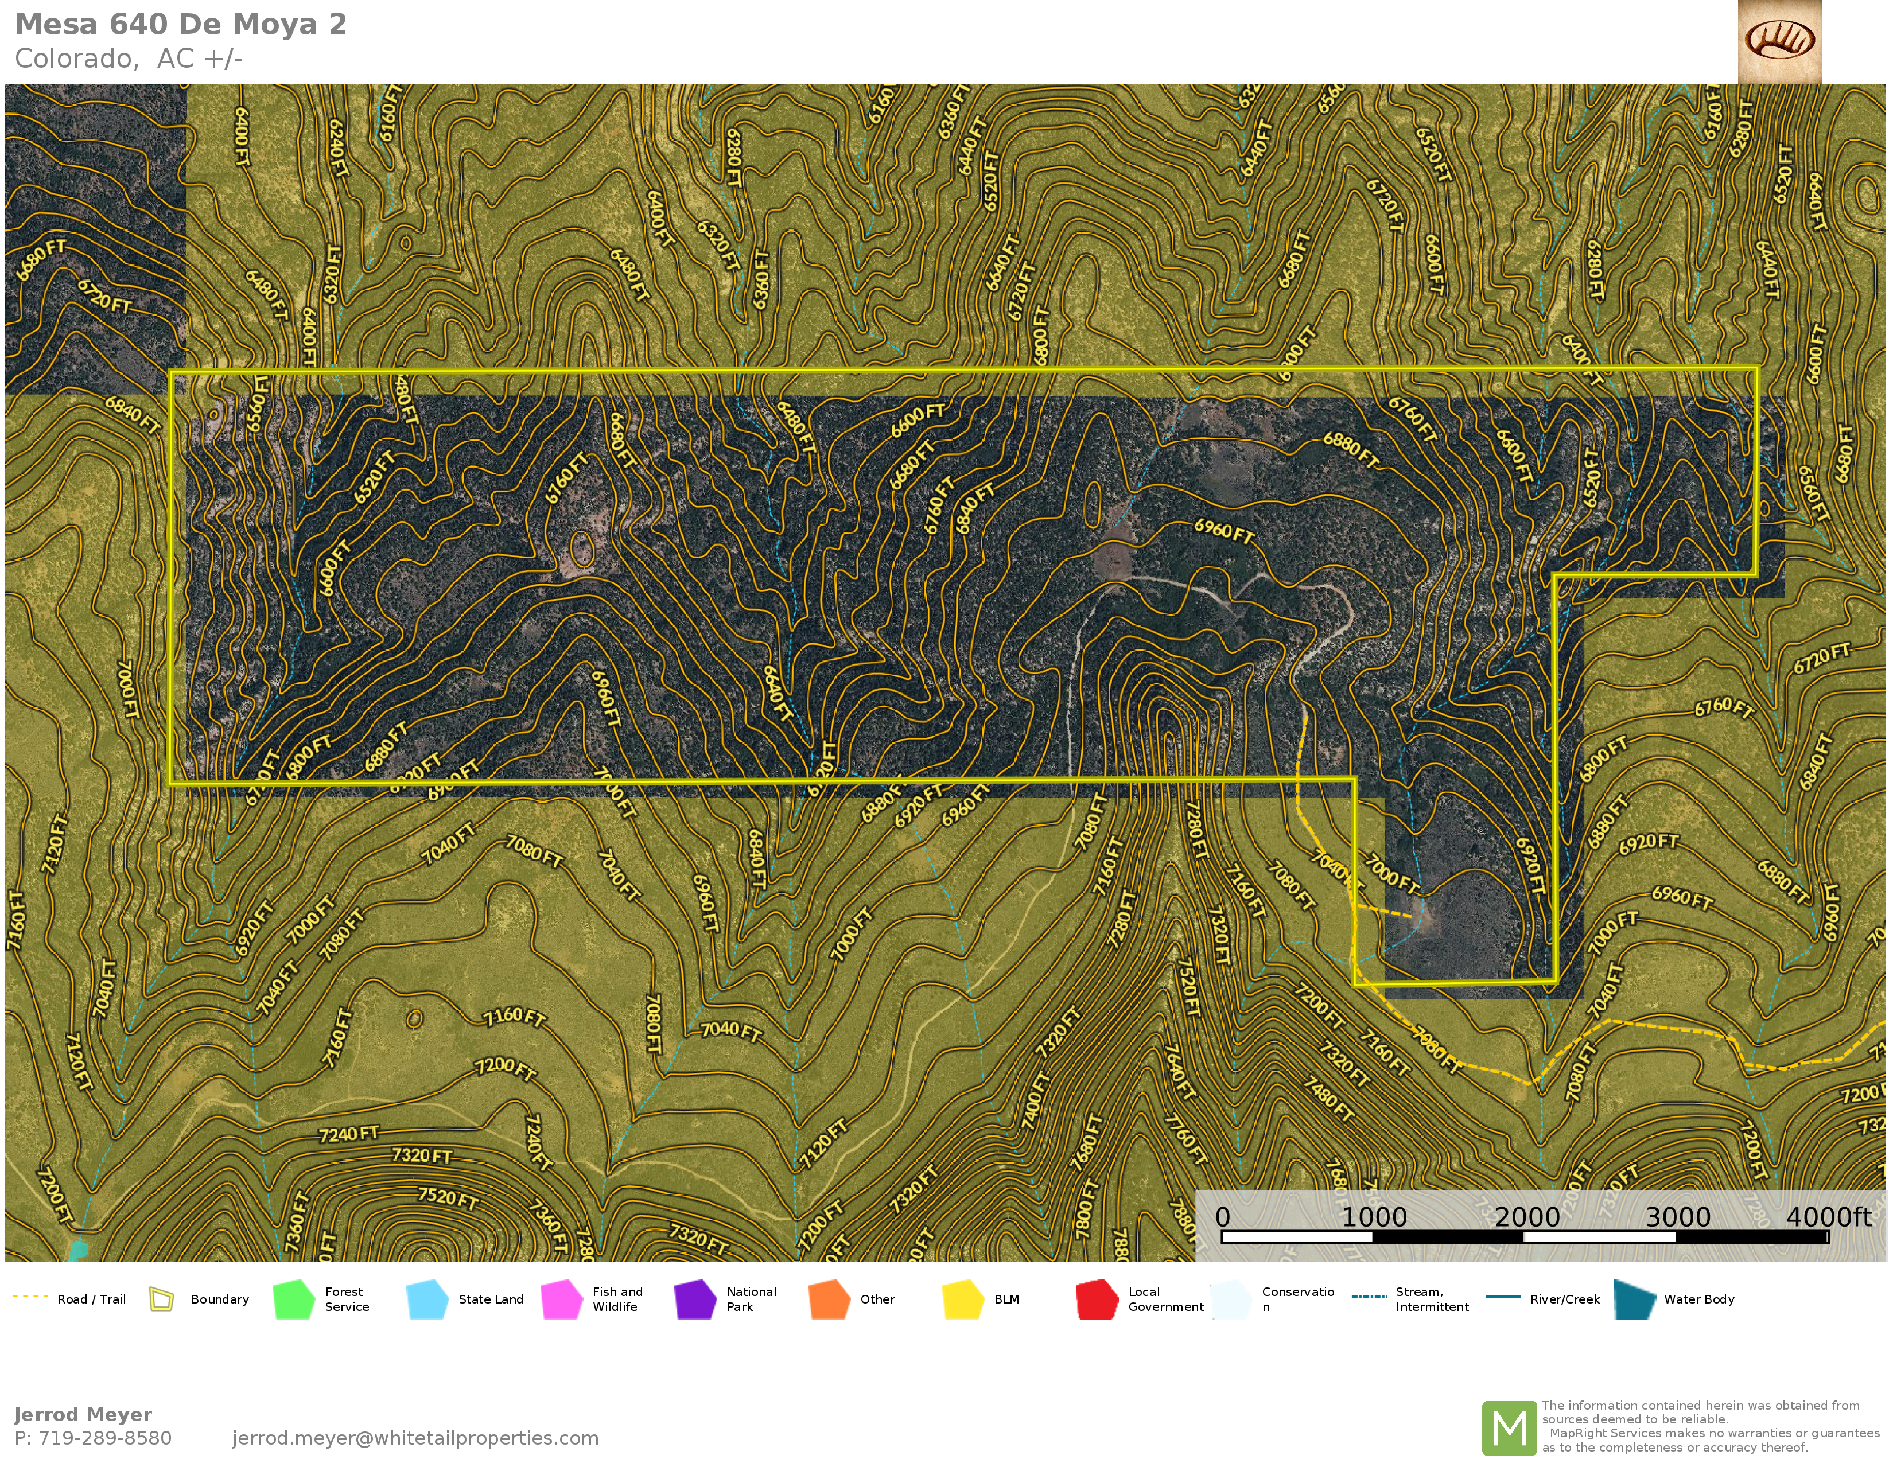Click the pink Fish and Wildlife swatch

[x=562, y=1299]
